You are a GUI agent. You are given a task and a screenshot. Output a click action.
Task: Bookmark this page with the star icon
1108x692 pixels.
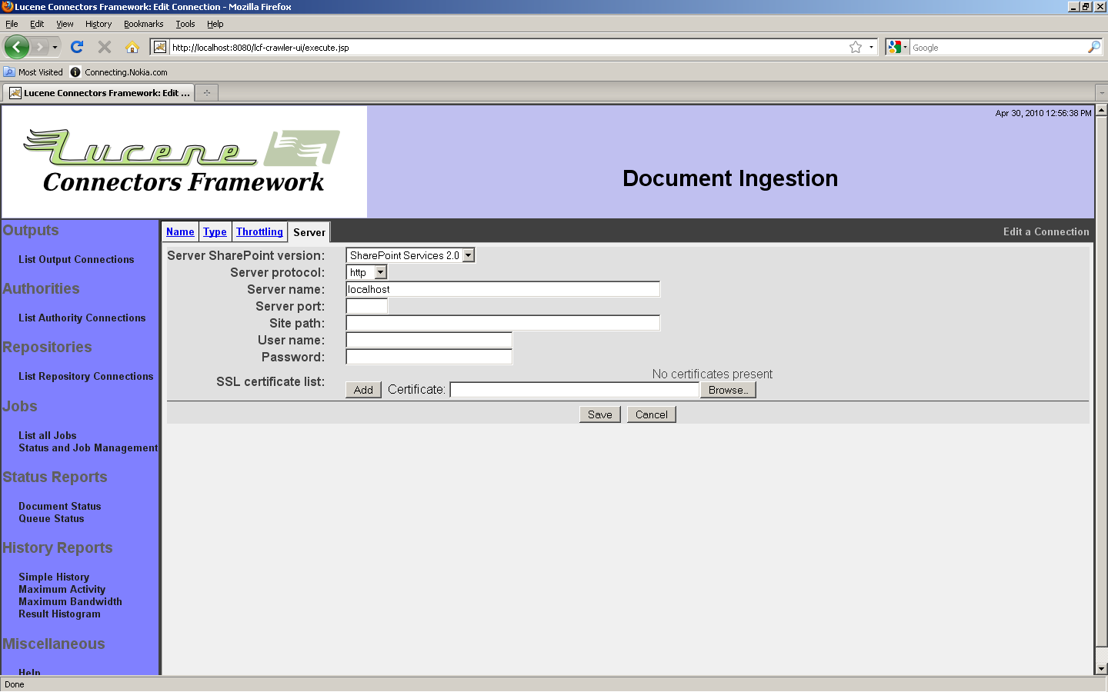point(855,47)
